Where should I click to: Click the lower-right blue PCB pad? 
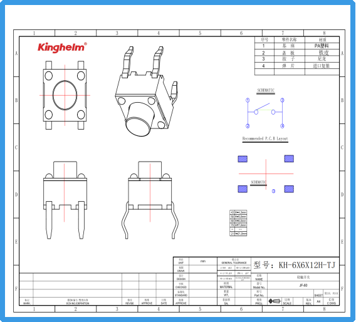click(x=289, y=189)
